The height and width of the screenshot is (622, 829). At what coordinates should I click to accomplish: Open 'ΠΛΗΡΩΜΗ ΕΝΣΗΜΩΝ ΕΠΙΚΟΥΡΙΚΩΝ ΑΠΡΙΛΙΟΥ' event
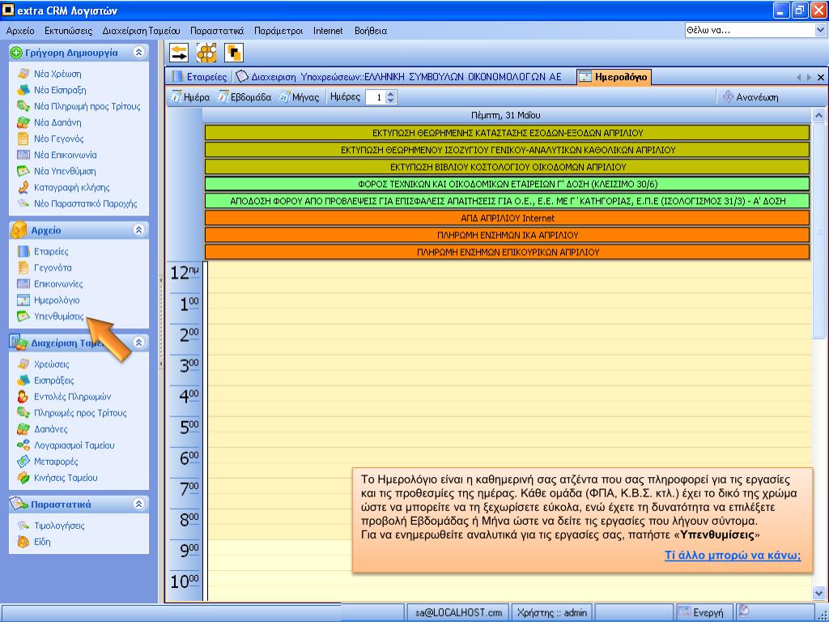[x=507, y=253]
